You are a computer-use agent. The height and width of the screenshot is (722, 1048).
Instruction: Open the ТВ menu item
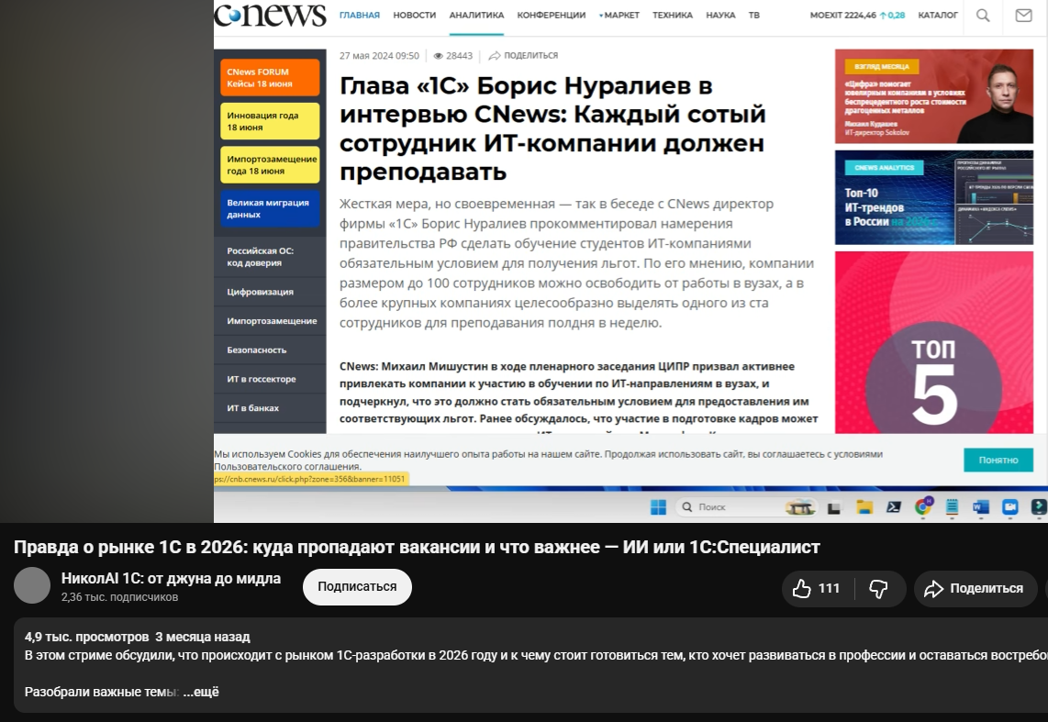[x=754, y=15]
